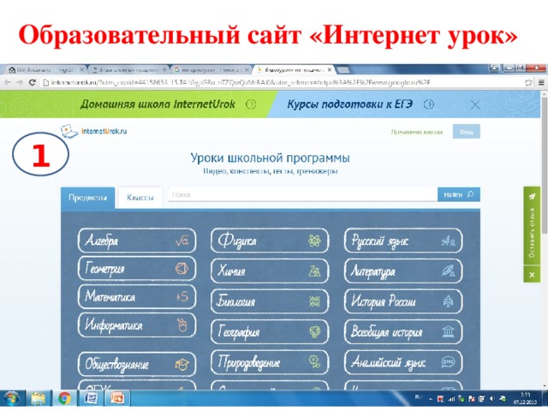
Task: Open the Windows Start menu
Action: click(12, 398)
